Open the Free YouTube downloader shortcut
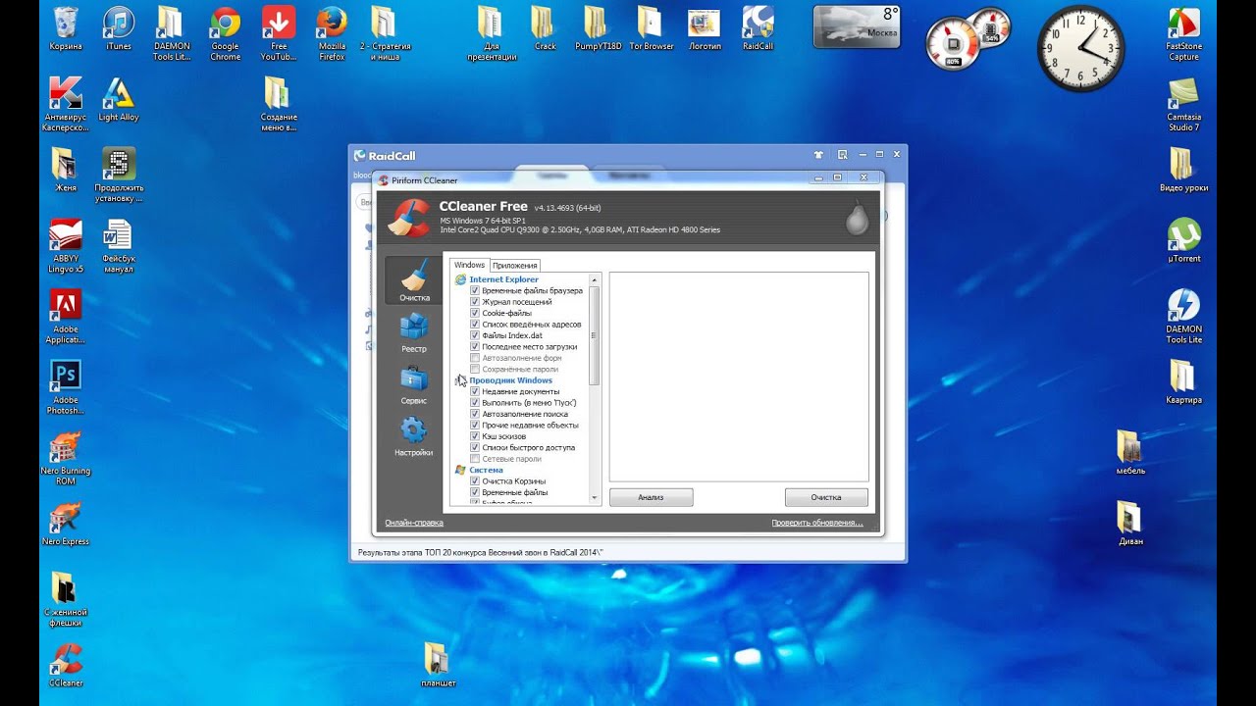 coord(279,33)
